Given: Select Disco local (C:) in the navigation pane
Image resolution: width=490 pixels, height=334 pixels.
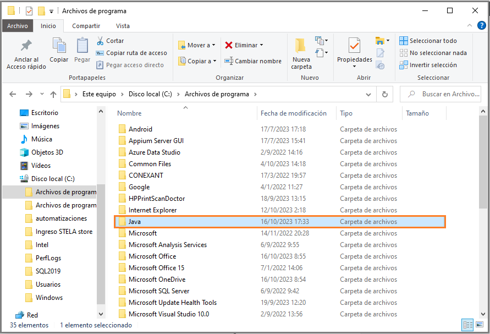Looking at the screenshot, I should (x=47, y=179).
